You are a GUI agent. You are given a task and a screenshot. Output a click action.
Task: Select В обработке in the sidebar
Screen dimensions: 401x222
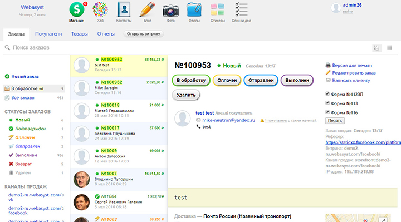34,88
